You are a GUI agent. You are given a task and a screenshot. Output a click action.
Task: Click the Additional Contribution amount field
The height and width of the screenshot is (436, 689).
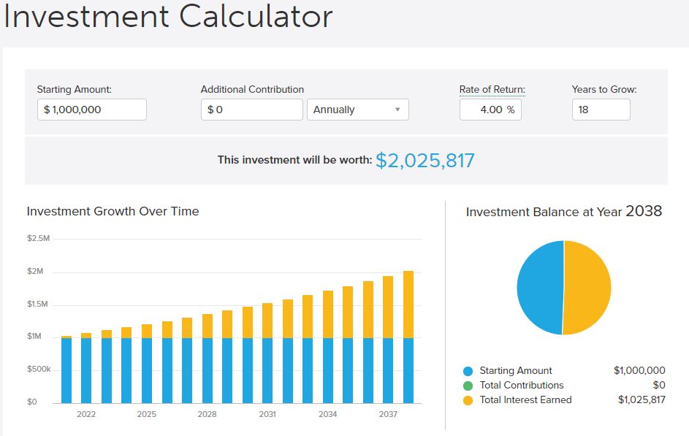tap(251, 110)
